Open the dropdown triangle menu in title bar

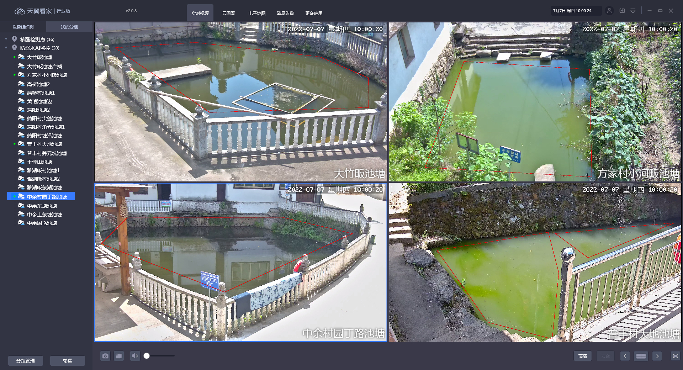[x=633, y=11]
